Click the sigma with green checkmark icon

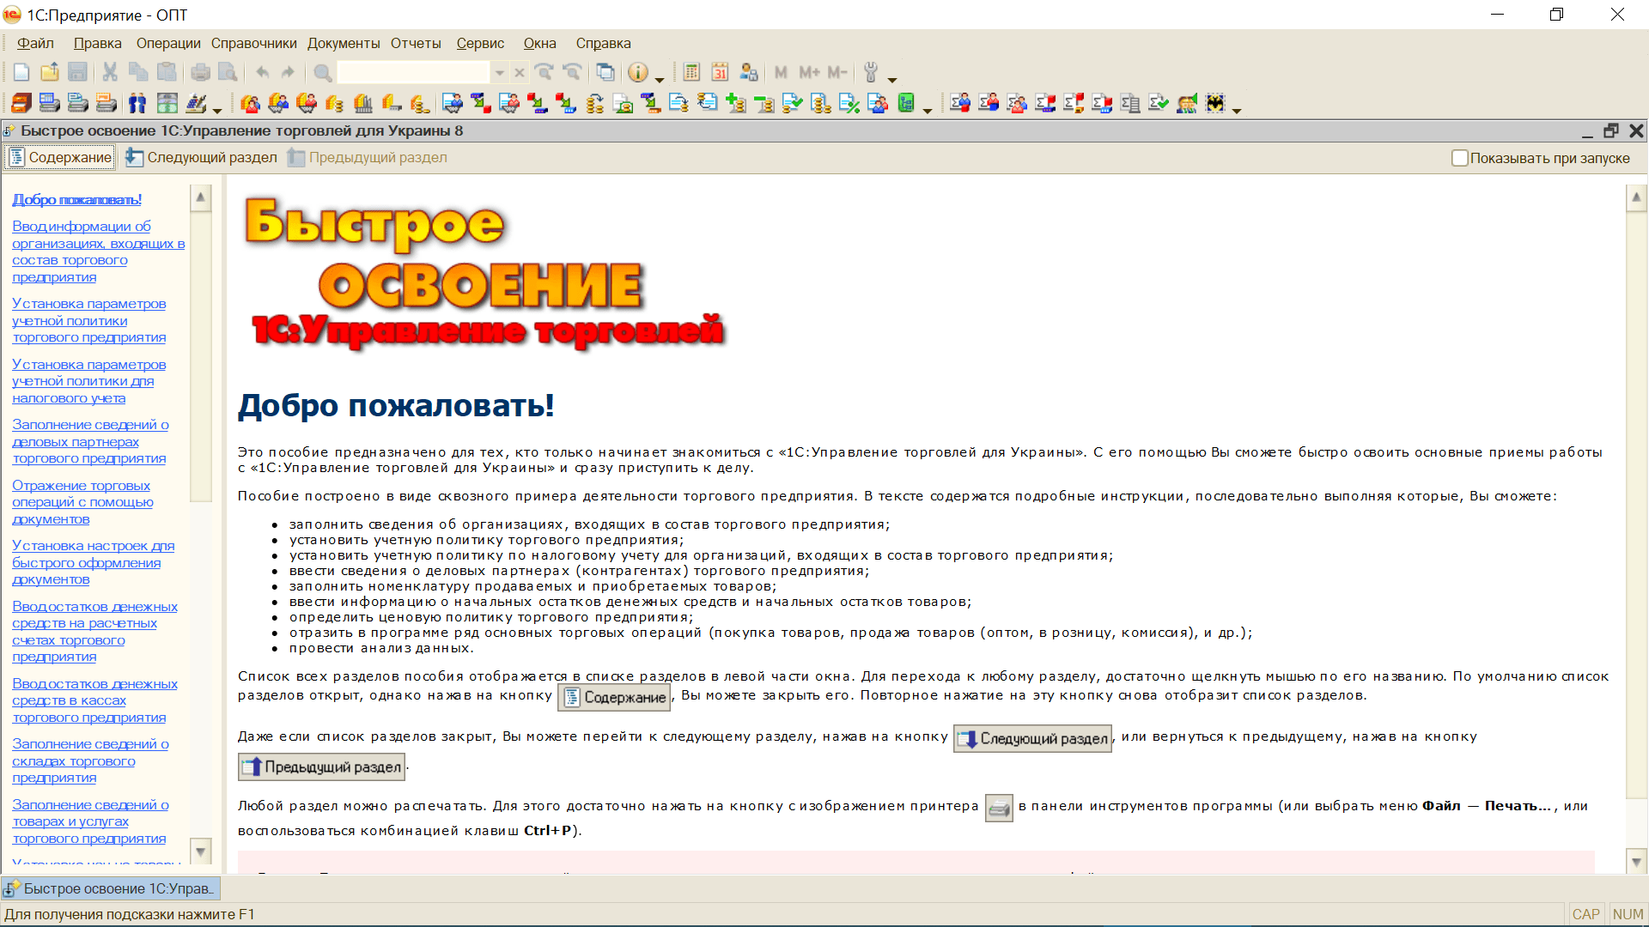1159,104
